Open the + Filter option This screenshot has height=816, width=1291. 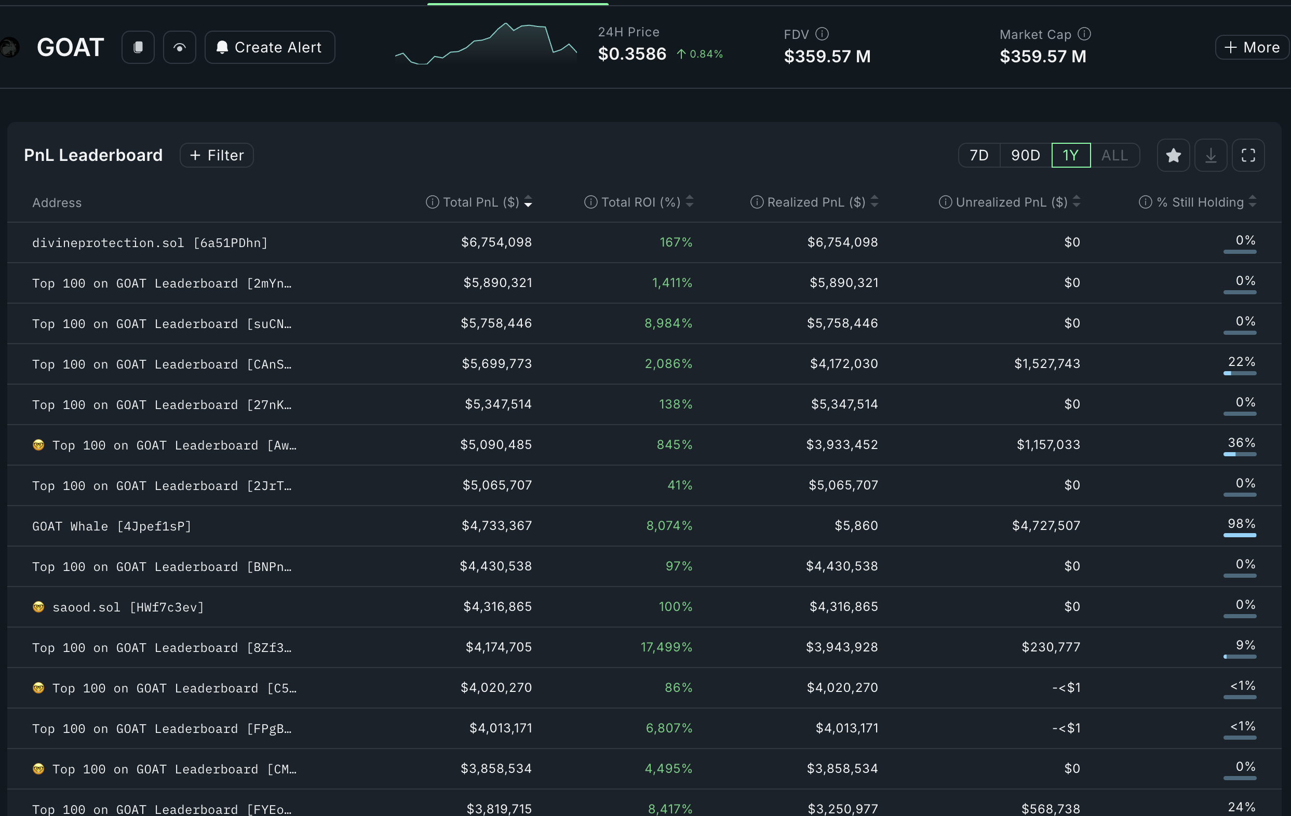point(217,155)
